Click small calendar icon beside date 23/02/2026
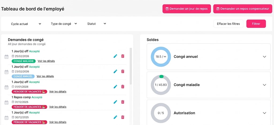This screenshot has width=274, height=125. point(13,71)
